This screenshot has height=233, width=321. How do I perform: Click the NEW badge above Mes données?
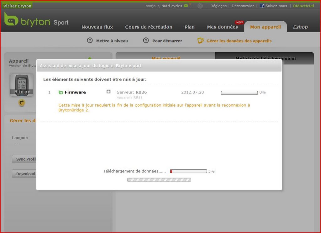[x=239, y=22]
